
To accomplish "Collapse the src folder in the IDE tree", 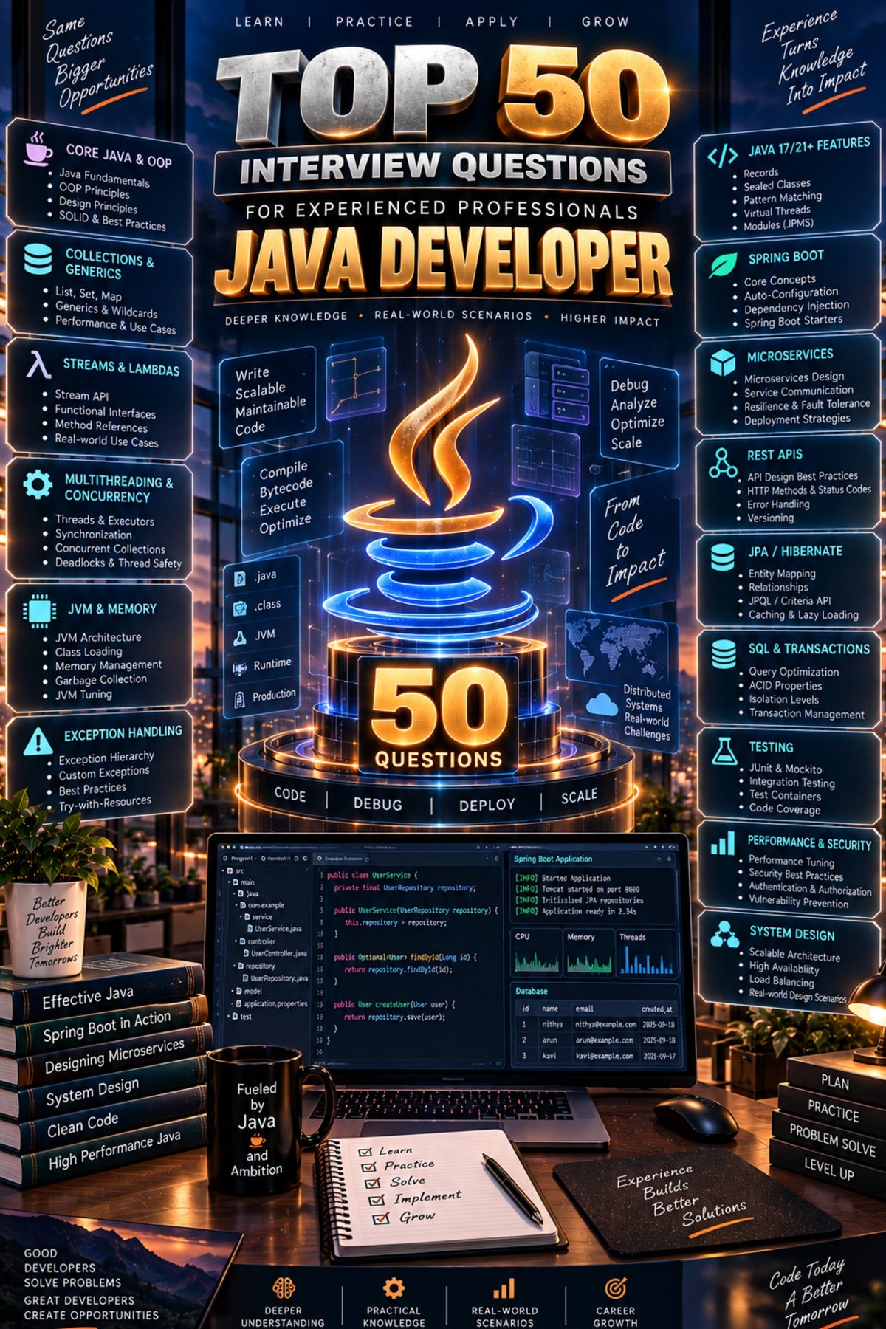I will [223, 870].
